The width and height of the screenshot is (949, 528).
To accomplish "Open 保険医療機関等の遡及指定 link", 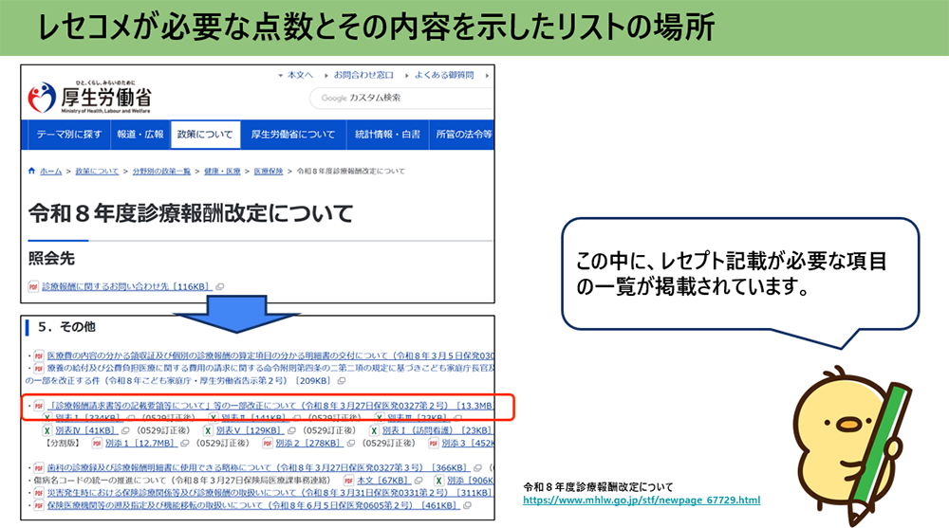I will 253,505.
